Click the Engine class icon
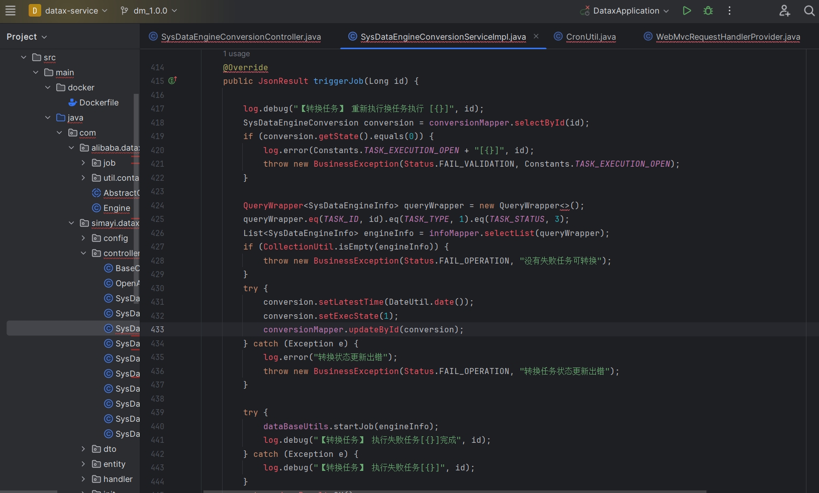 pyautogui.click(x=96, y=208)
